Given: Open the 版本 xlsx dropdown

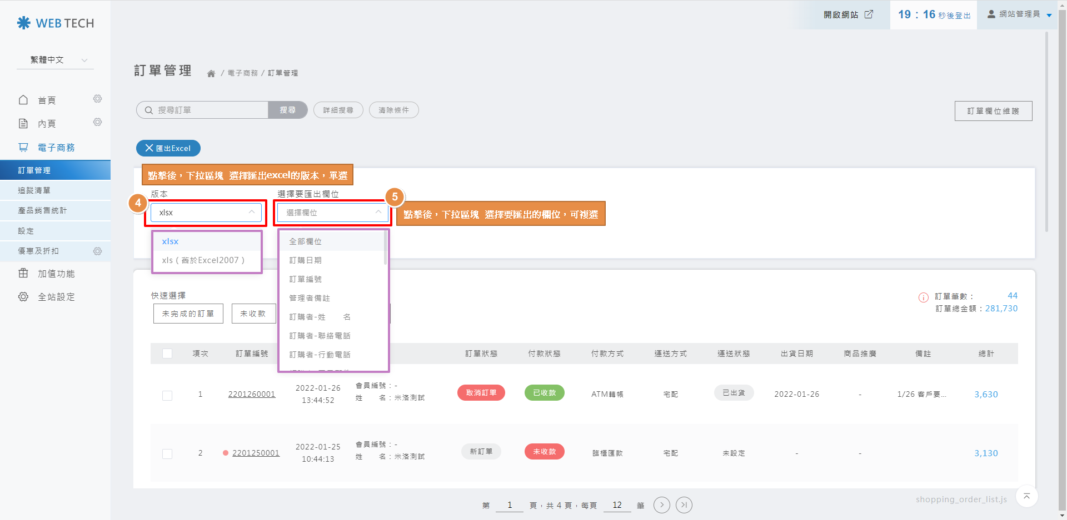Looking at the screenshot, I should [206, 213].
